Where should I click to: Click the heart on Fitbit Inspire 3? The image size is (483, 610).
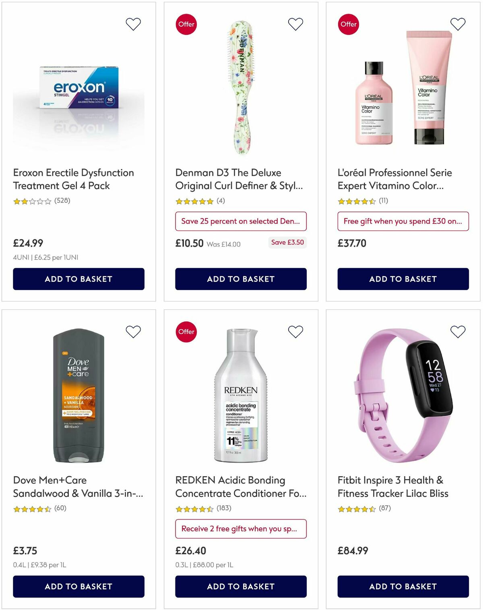(457, 331)
